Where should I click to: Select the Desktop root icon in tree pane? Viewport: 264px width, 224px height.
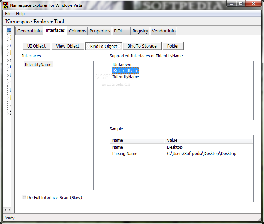(x=9, y=30)
